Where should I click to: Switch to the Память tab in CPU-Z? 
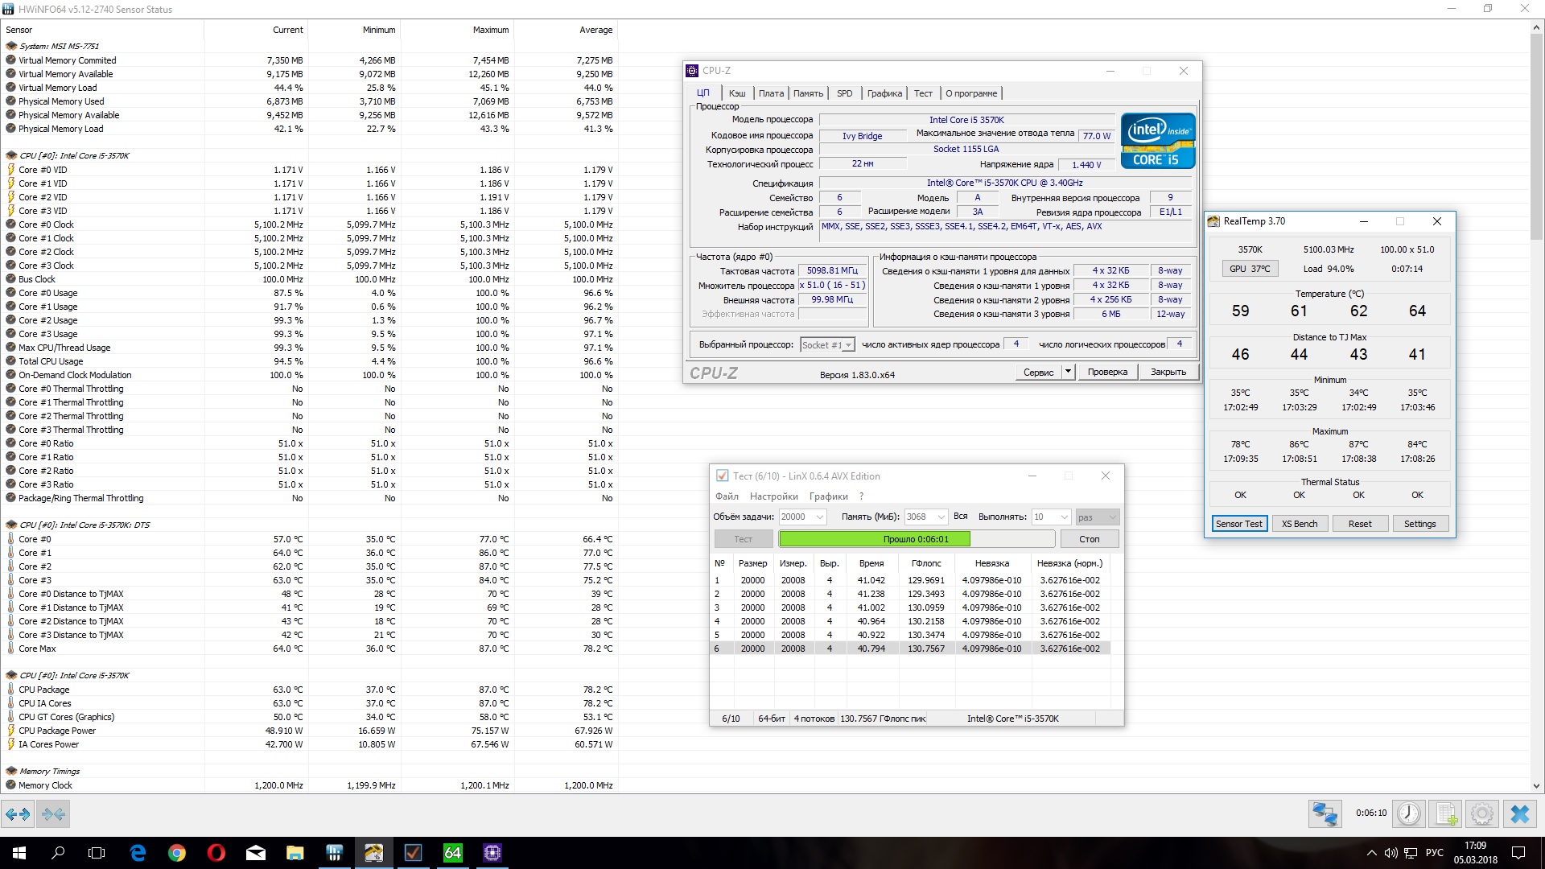point(808,93)
